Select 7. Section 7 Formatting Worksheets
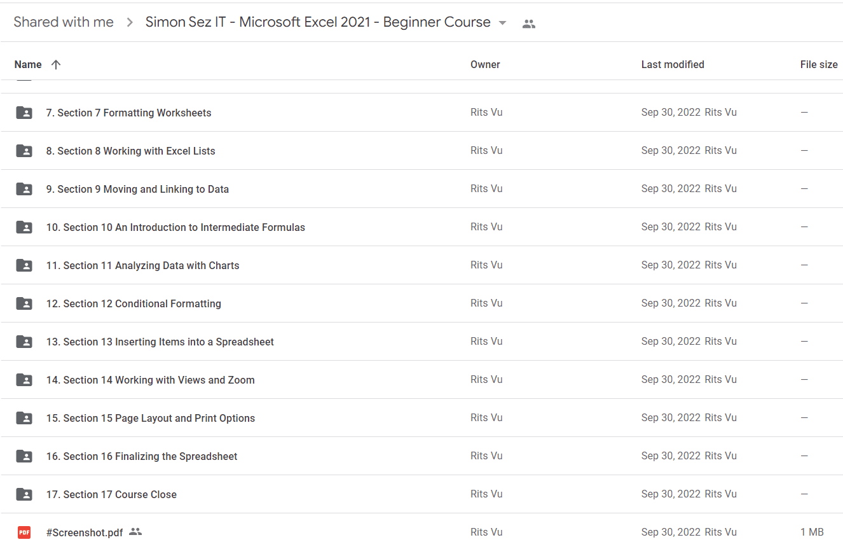Image resolution: width=843 pixels, height=549 pixels. (128, 113)
